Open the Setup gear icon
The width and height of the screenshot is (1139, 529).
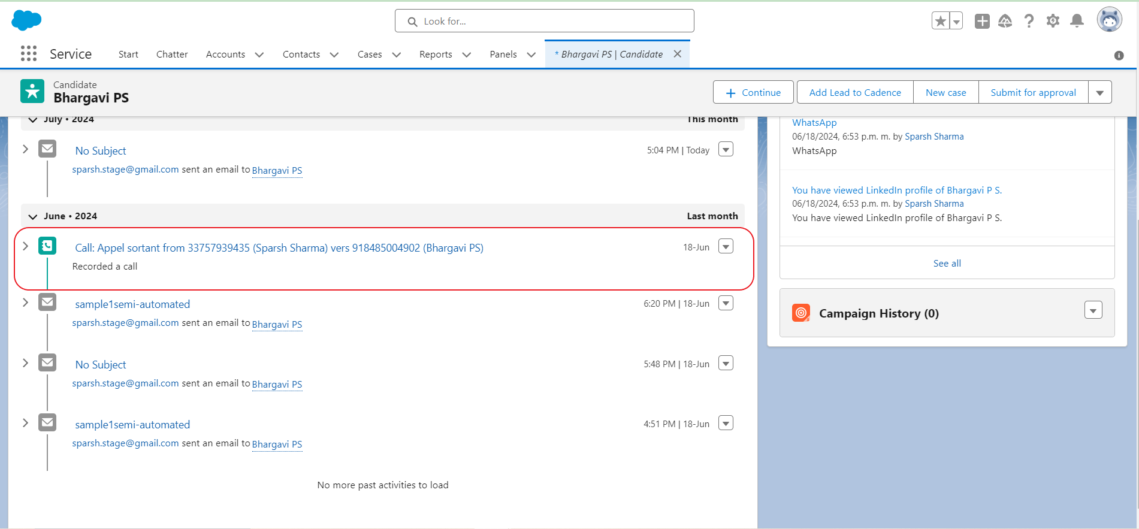[x=1053, y=21]
